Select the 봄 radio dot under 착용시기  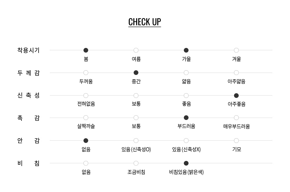tap(86, 50)
